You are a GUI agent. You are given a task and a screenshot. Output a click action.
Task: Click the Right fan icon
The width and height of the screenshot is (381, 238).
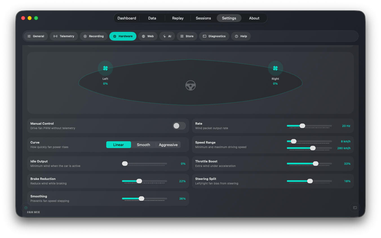pyautogui.click(x=275, y=68)
